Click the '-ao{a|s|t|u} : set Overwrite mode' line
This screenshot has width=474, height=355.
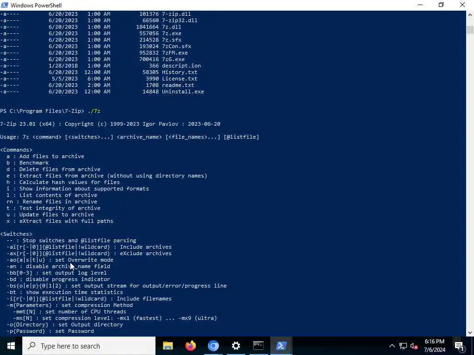[x=60, y=260]
